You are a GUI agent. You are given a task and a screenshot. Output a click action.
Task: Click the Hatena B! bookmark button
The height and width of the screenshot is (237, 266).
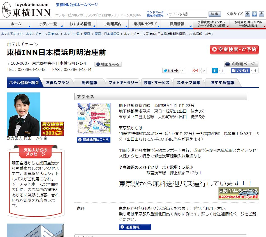pos(215,71)
